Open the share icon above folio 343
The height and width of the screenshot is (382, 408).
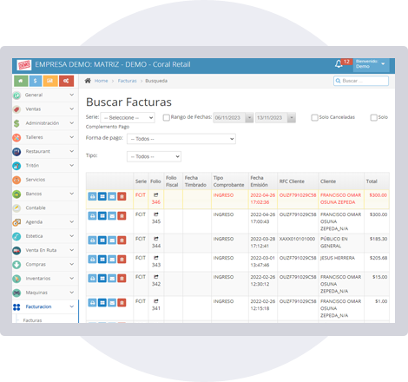click(156, 258)
